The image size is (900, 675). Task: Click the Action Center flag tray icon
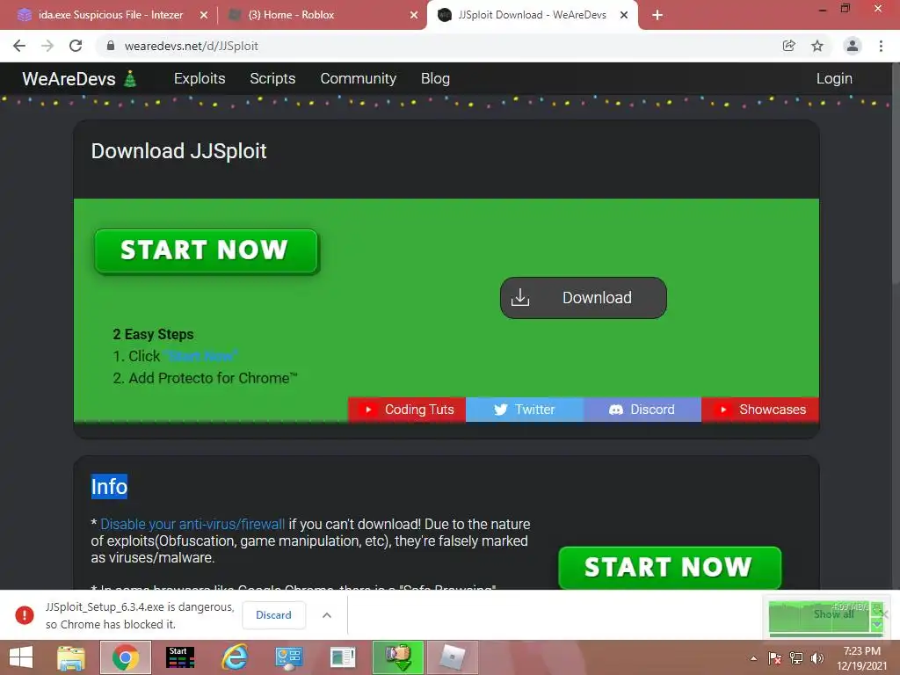point(774,658)
